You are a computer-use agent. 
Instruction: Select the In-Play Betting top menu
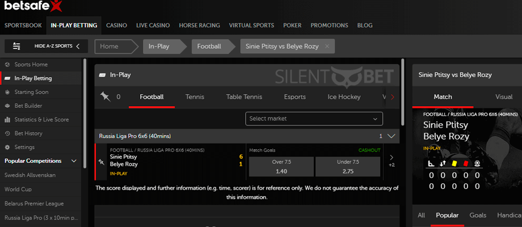click(74, 26)
